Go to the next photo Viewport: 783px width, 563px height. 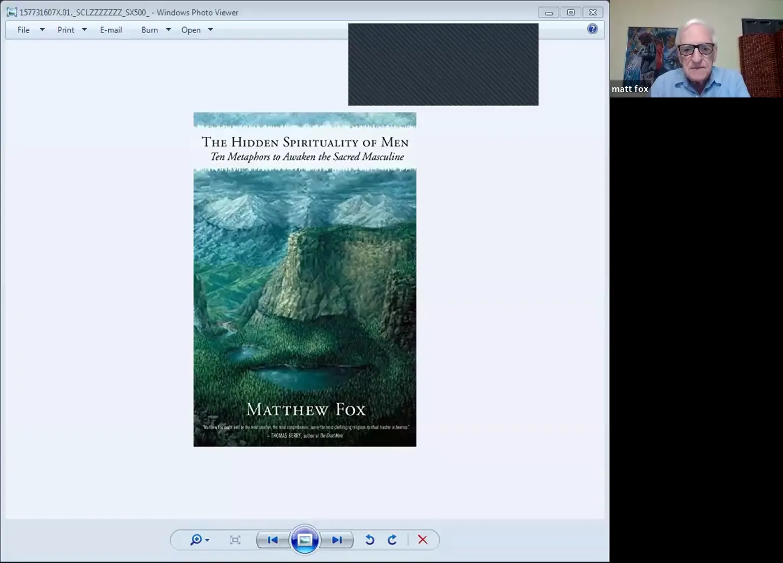tap(337, 540)
